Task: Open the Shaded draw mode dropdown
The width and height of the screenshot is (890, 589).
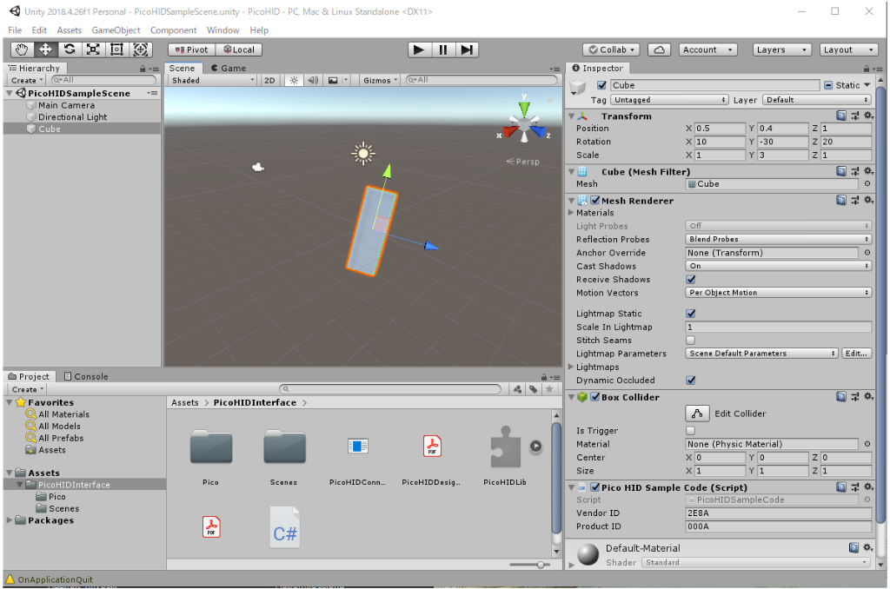Action: [x=214, y=81]
